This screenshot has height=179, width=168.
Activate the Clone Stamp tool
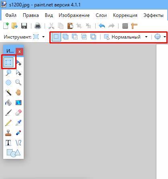coord(8,133)
